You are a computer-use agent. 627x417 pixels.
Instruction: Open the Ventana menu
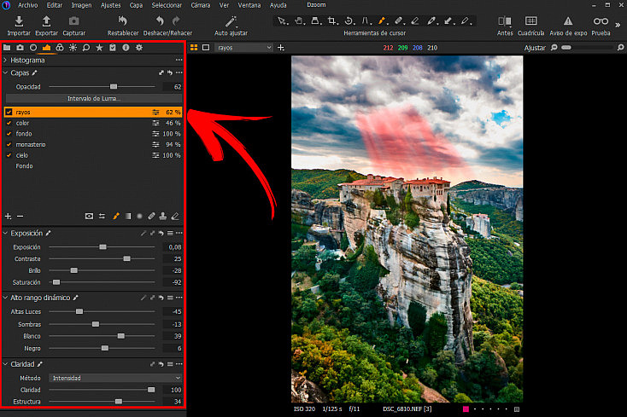(x=249, y=5)
